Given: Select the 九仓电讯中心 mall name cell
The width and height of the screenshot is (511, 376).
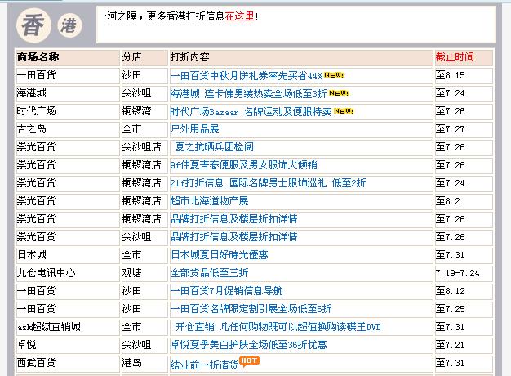Looking at the screenshot, I should tap(68, 273).
